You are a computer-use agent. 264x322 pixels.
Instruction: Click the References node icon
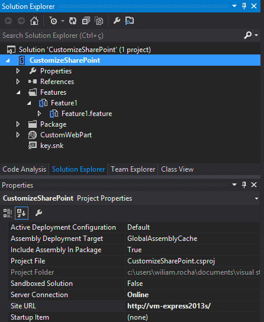33,82
